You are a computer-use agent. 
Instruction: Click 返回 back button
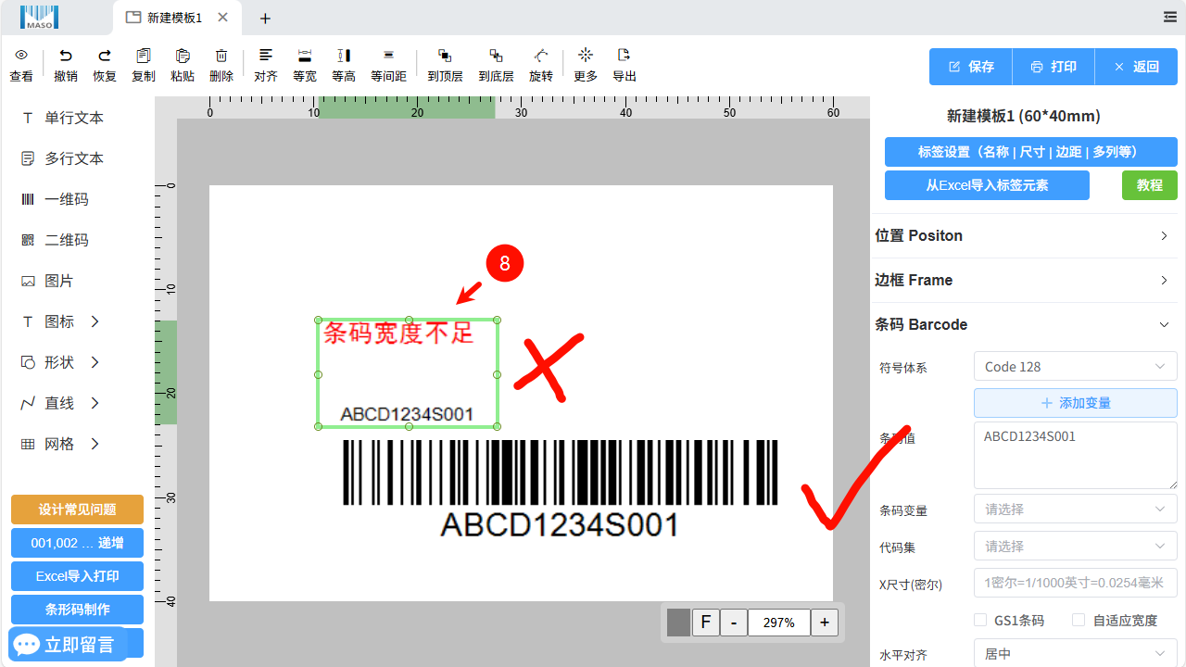(1136, 67)
